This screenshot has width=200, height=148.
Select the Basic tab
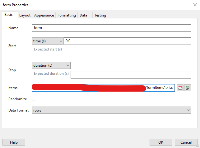pyautogui.click(x=9, y=15)
